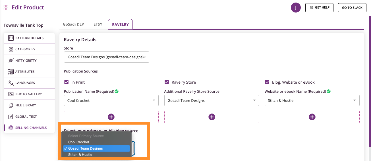Select the RAVELRY tab
Viewport: 371px width, 161px height.
[x=120, y=24]
